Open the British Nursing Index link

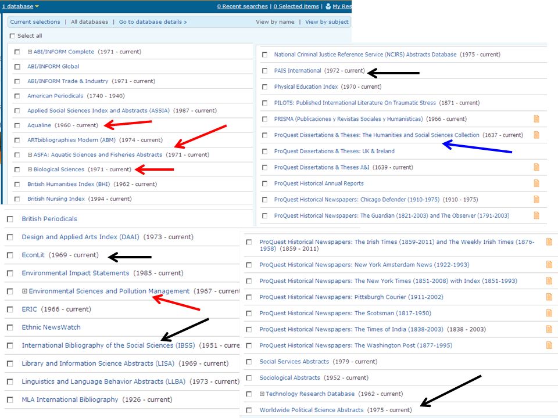click(56, 199)
